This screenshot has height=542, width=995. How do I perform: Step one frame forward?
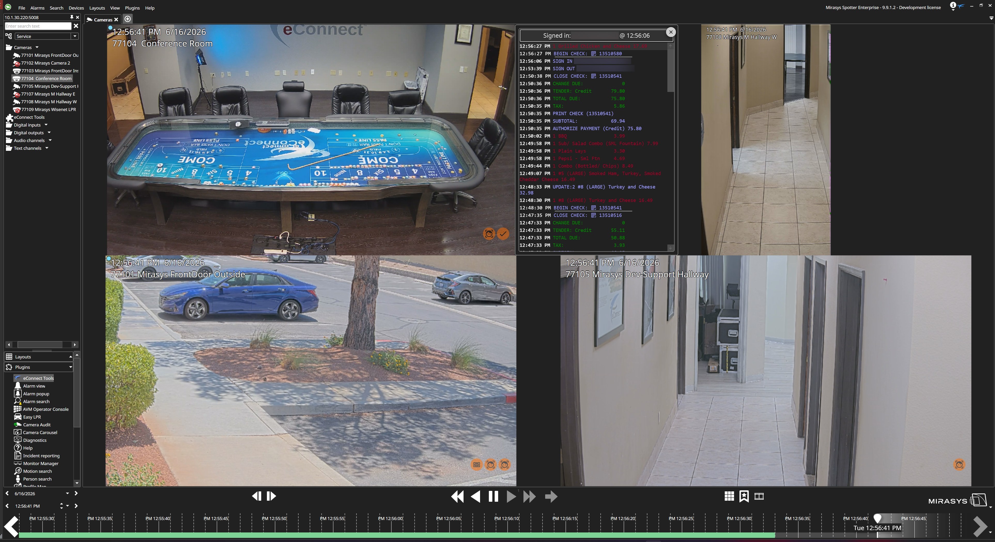pos(271,496)
